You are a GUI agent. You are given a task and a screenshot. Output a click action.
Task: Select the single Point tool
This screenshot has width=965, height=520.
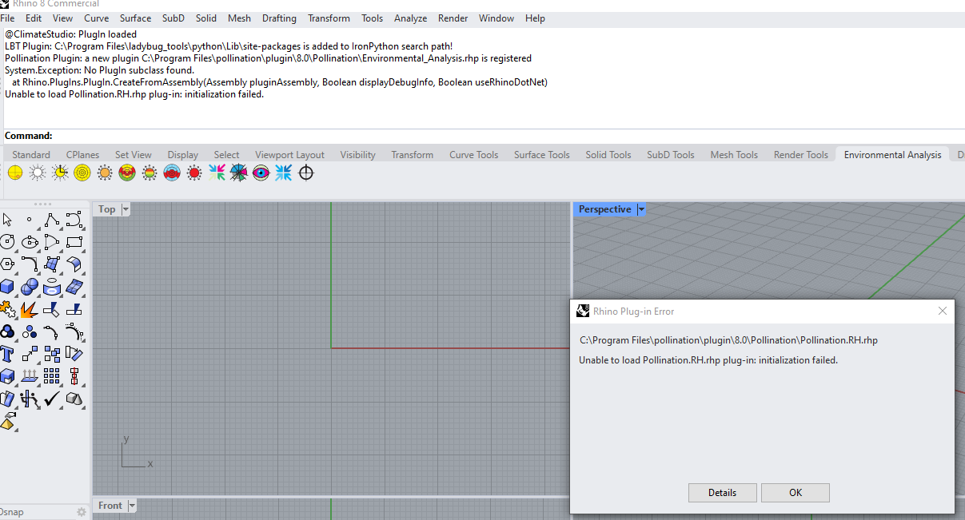[30, 220]
